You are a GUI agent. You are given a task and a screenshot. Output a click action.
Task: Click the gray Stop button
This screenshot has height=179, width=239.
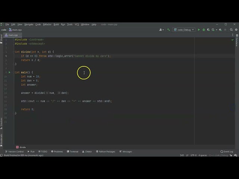[225, 30]
